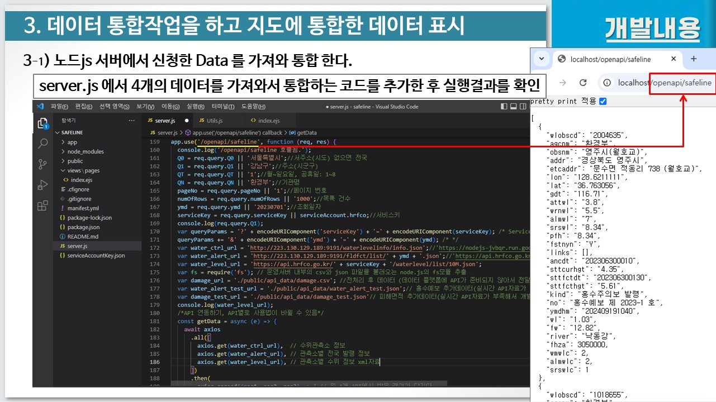Viewport: 716px width, 402px height.
Task: Open the Explorer view in activity bar
Action: (42, 123)
